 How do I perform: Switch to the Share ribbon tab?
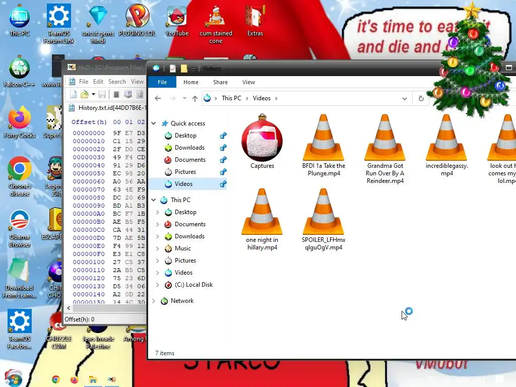[x=220, y=82]
